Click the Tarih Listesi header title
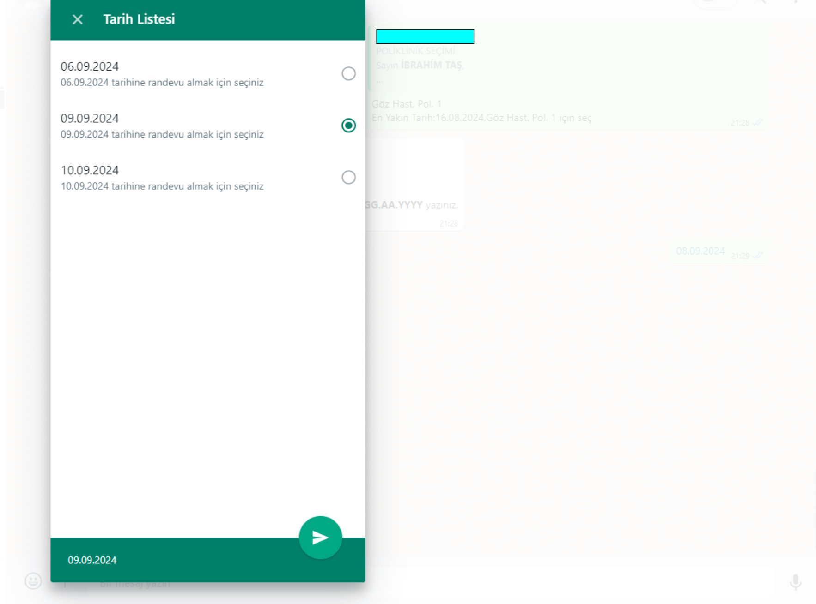816x604 pixels. pyautogui.click(x=139, y=19)
